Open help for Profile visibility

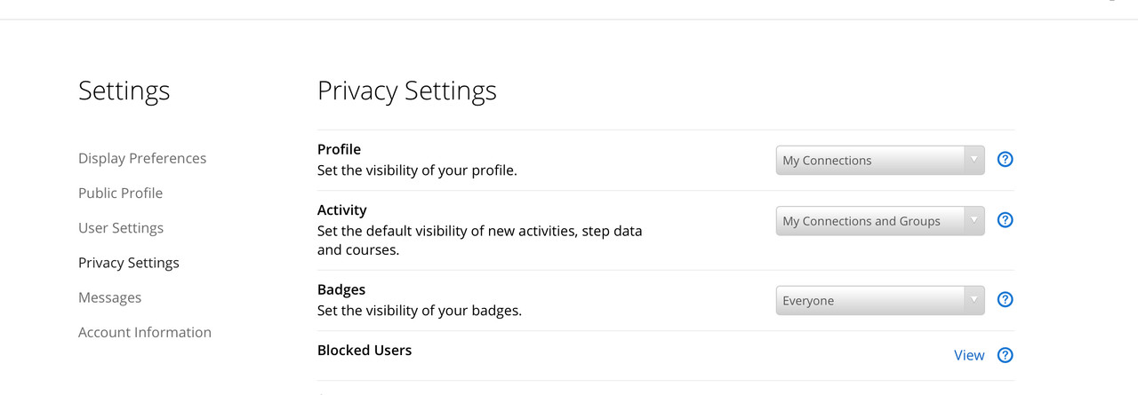pyautogui.click(x=1005, y=160)
